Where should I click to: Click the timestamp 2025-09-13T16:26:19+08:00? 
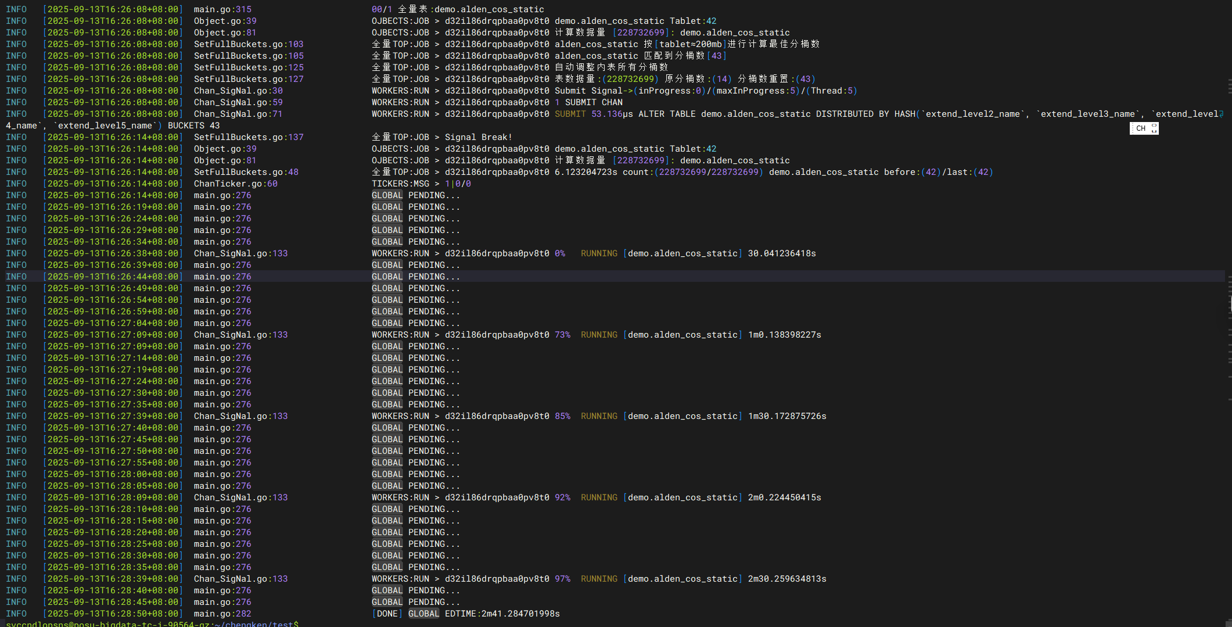coord(113,207)
